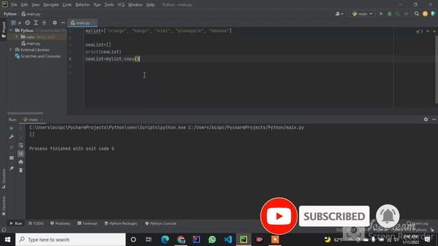Open the VCS menu
This screenshot has width=438, height=246.
tap(121, 5)
